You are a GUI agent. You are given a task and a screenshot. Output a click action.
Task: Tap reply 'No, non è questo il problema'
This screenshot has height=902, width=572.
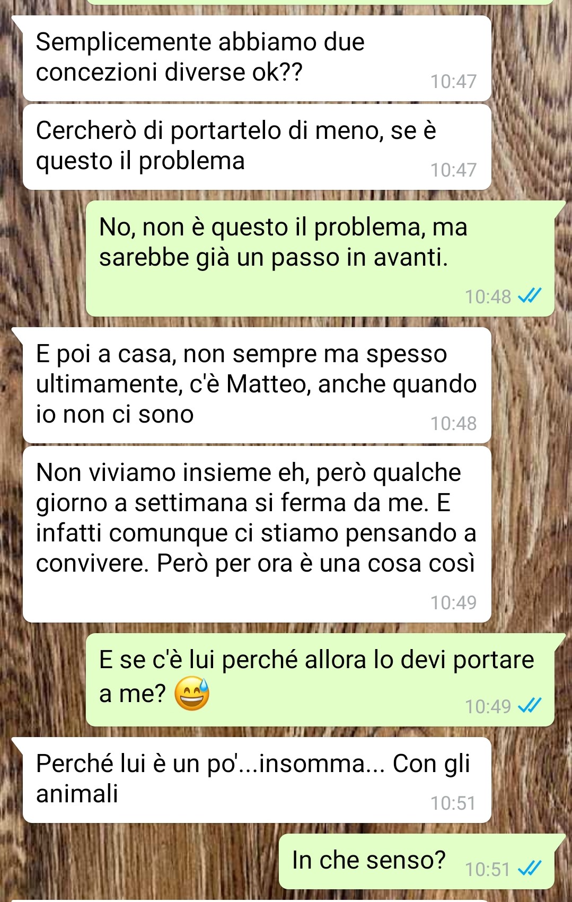coord(320,258)
